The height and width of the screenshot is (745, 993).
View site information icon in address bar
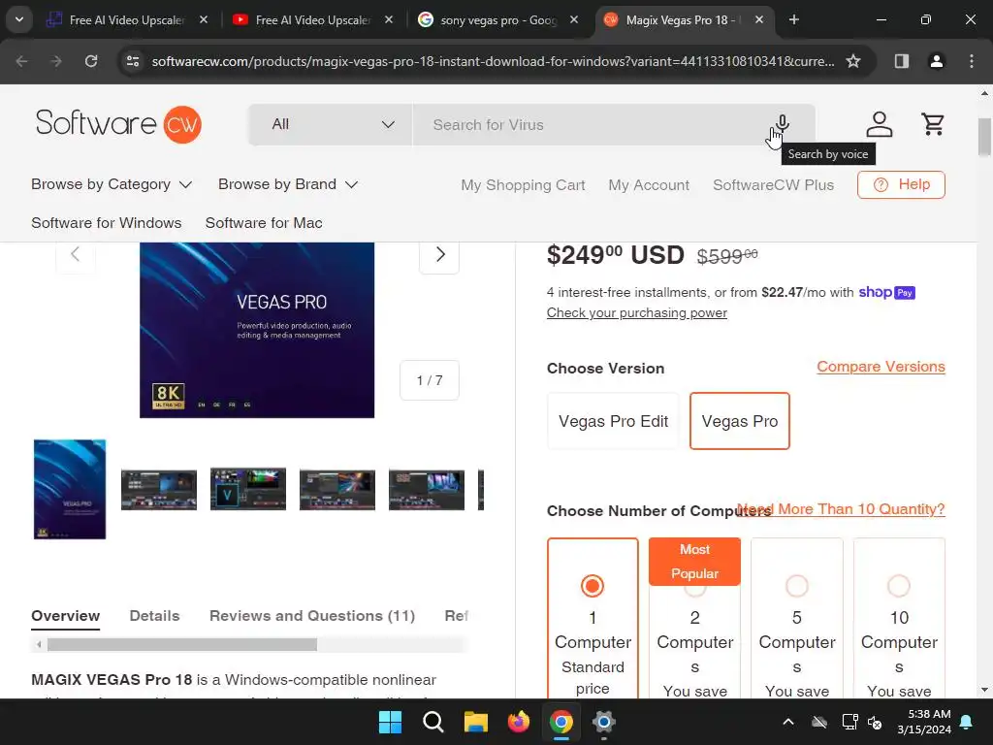[x=133, y=61]
